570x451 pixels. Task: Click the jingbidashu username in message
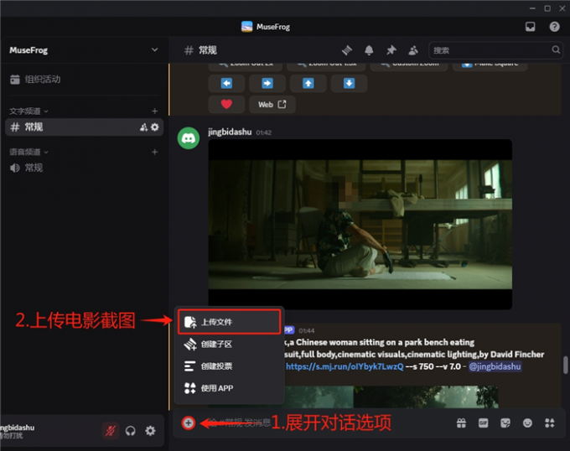pyautogui.click(x=230, y=132)
